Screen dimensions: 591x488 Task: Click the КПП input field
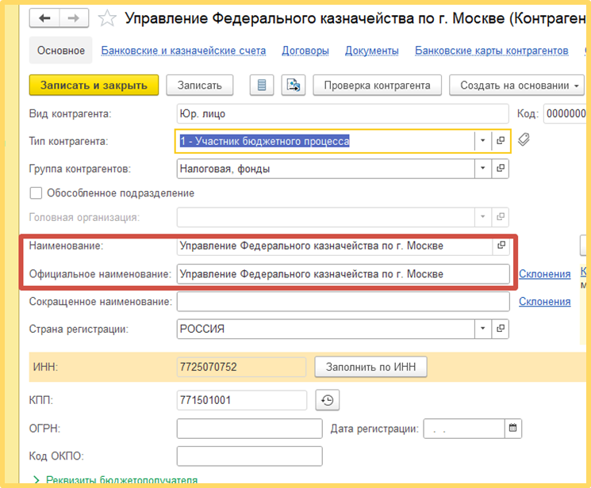(x=242, y=400)
